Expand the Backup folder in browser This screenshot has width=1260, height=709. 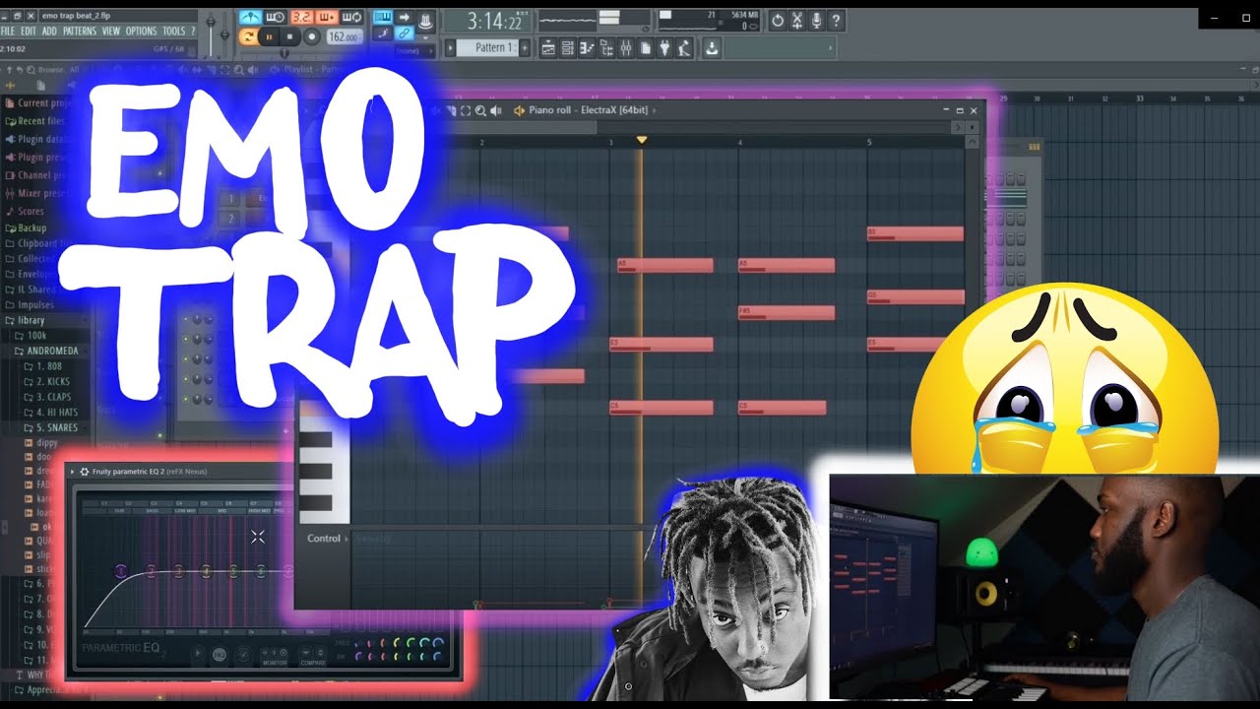pos(27,228)
